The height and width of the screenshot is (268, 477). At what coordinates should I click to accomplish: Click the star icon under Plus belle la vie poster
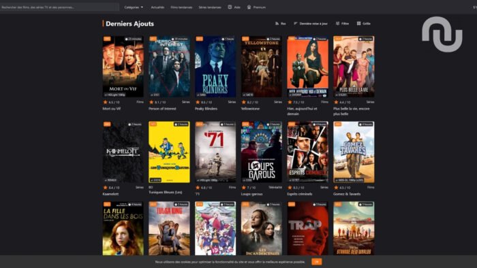click(x=336, y=102)
